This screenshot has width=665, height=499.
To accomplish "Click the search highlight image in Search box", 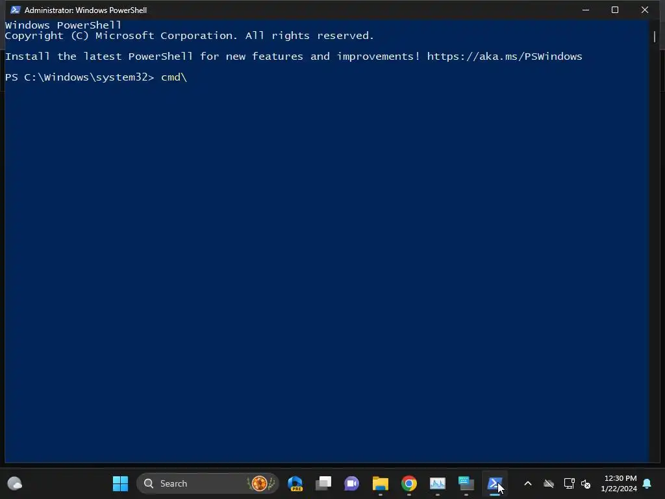I will coord(261,483).
